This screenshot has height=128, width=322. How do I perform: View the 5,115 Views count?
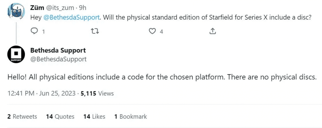[x=97, y=93]
